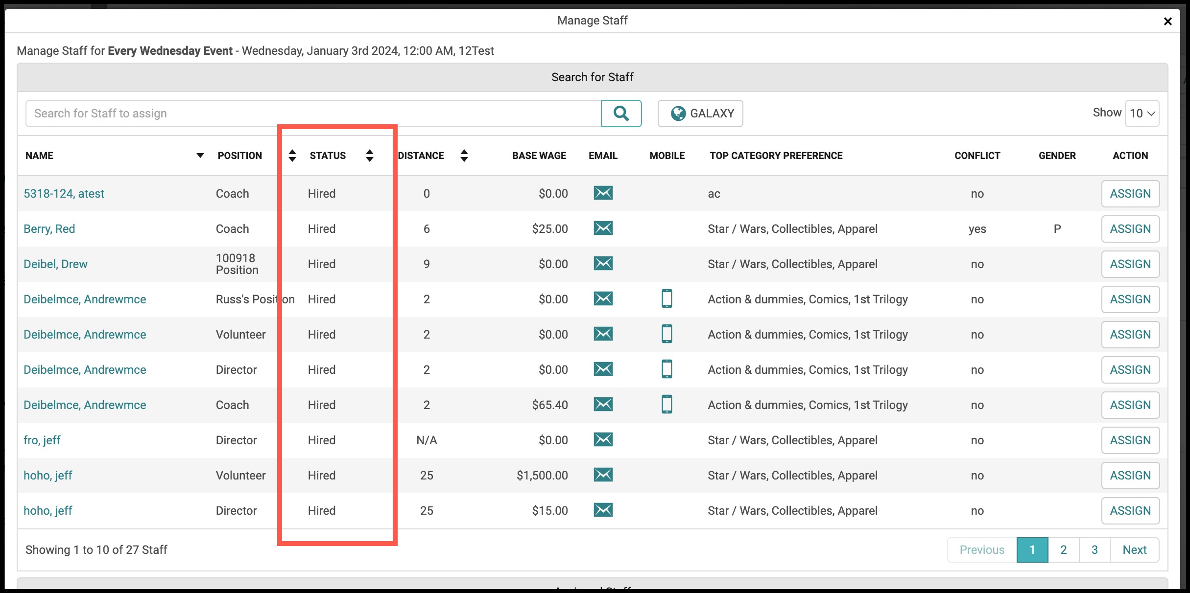Assign Deibelmce in Russ's Position row
Viewport: 1190px width, 593px height.
[x=1130, y=299]
